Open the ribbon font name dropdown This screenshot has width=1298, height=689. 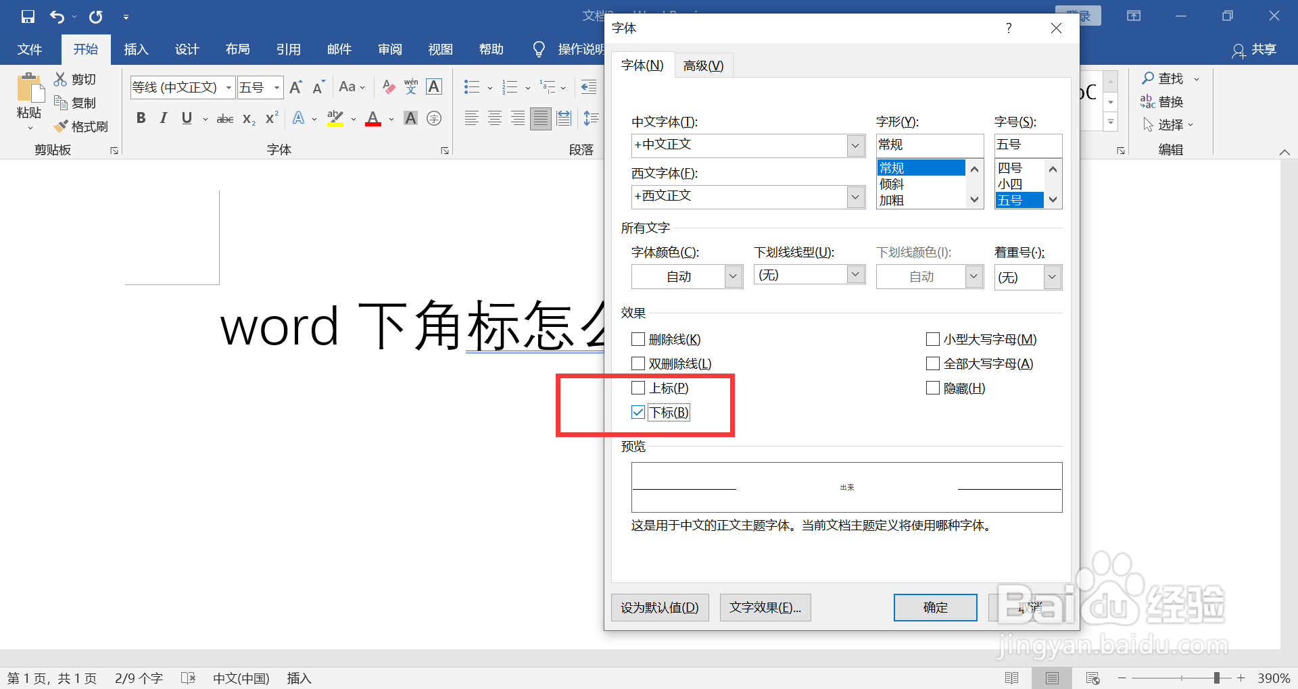click(x=229, y=88)
